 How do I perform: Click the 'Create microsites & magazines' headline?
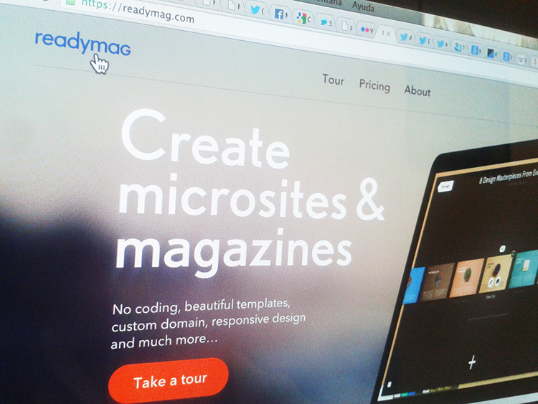coord(250,192)
